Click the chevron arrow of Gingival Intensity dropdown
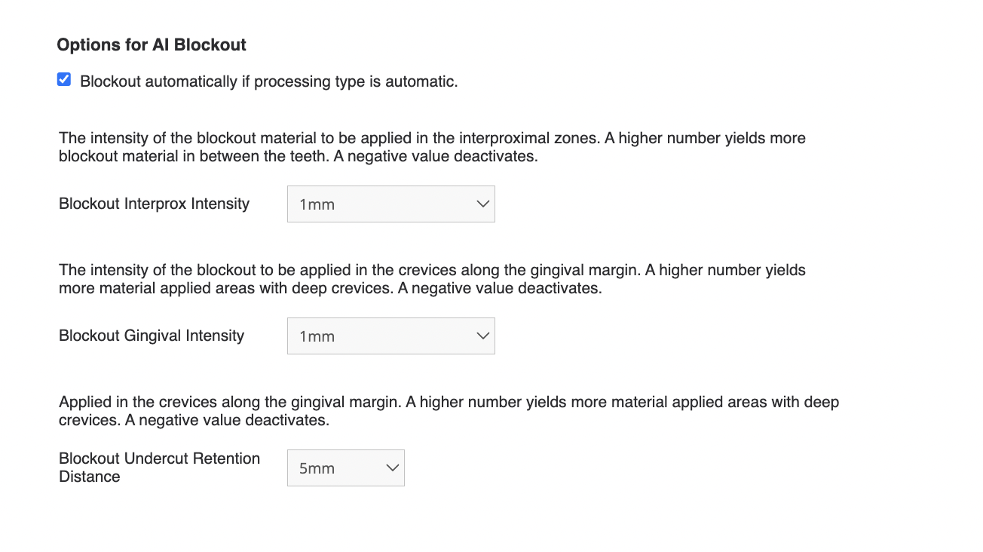Viewport: 983px width, 552px height. click(x=483, y=336)
